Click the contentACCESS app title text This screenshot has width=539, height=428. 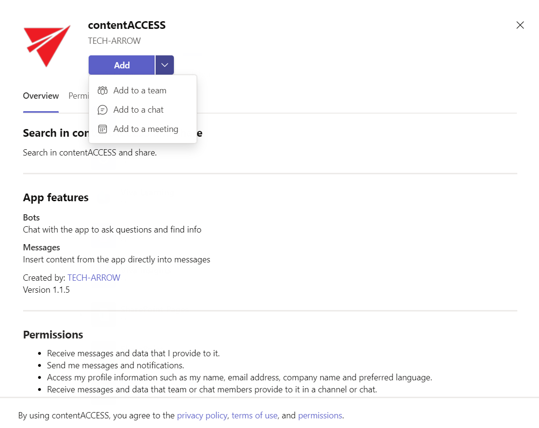[x=127, y=26]
